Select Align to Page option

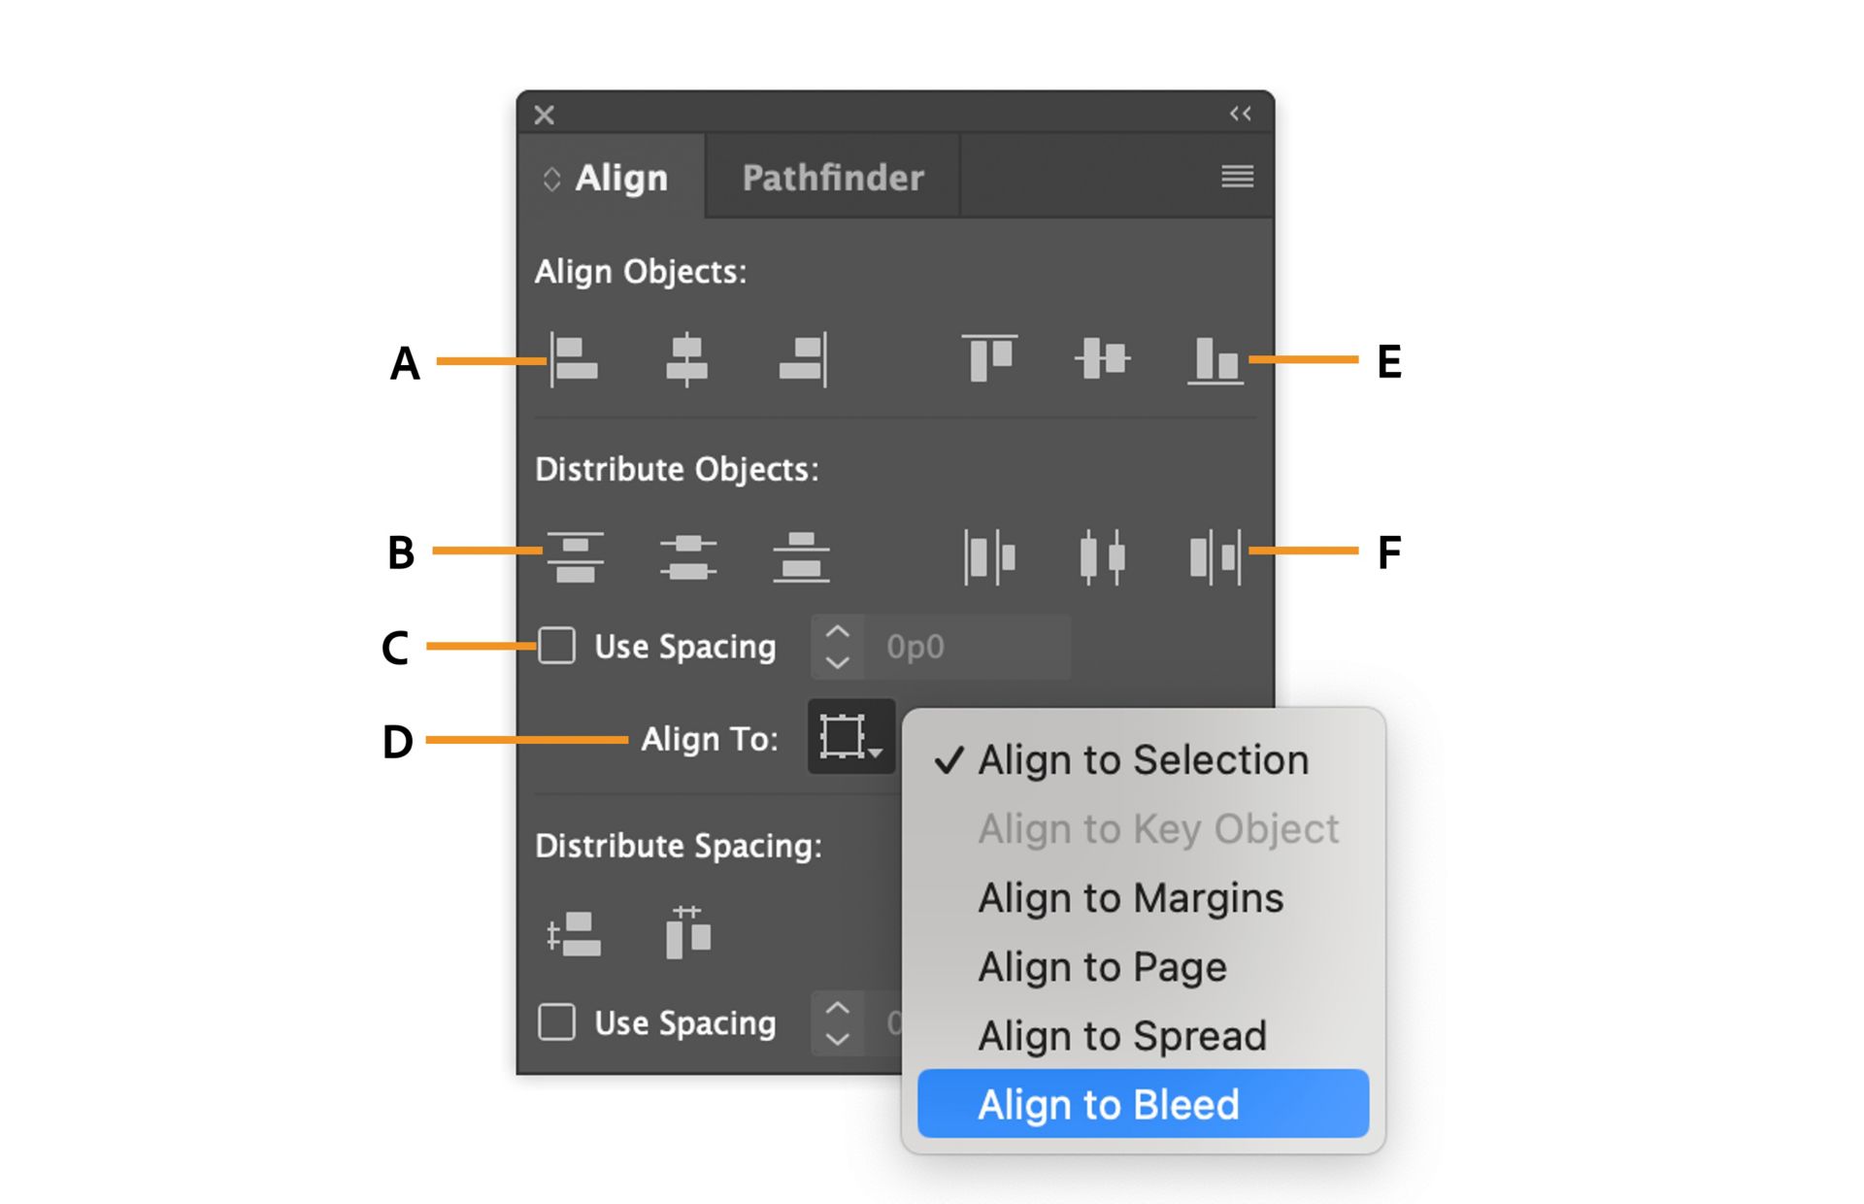pos(1102,967)
